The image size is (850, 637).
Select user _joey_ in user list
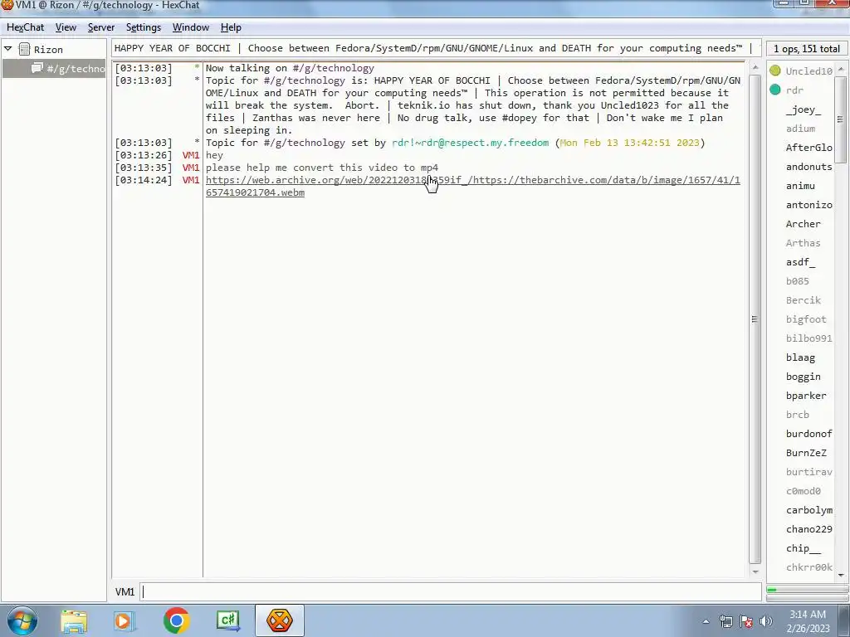coord(804,109)
